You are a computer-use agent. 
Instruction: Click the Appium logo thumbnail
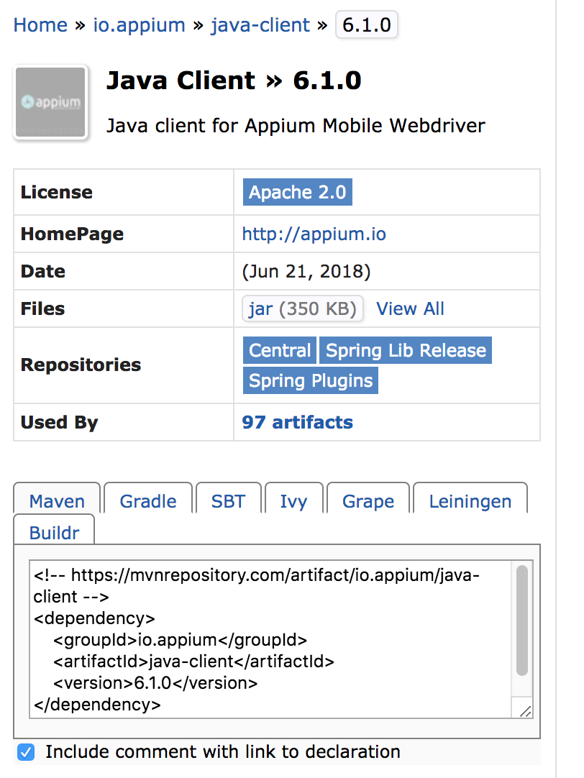click(x=50, y=102)
